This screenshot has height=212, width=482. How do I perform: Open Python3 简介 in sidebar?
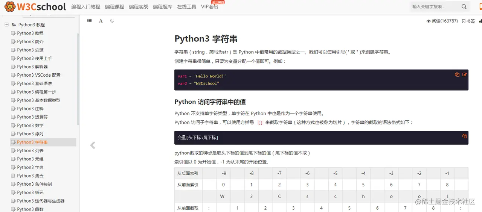pos(30,42)
